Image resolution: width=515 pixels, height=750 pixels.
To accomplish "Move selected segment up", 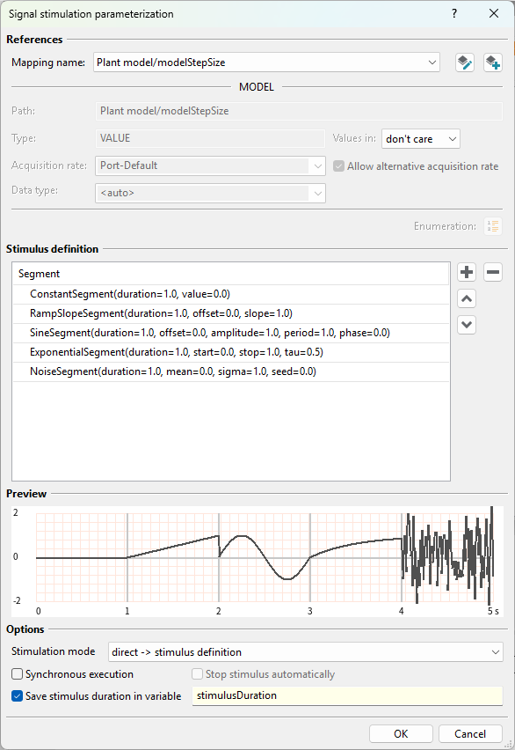I will 467,299.
